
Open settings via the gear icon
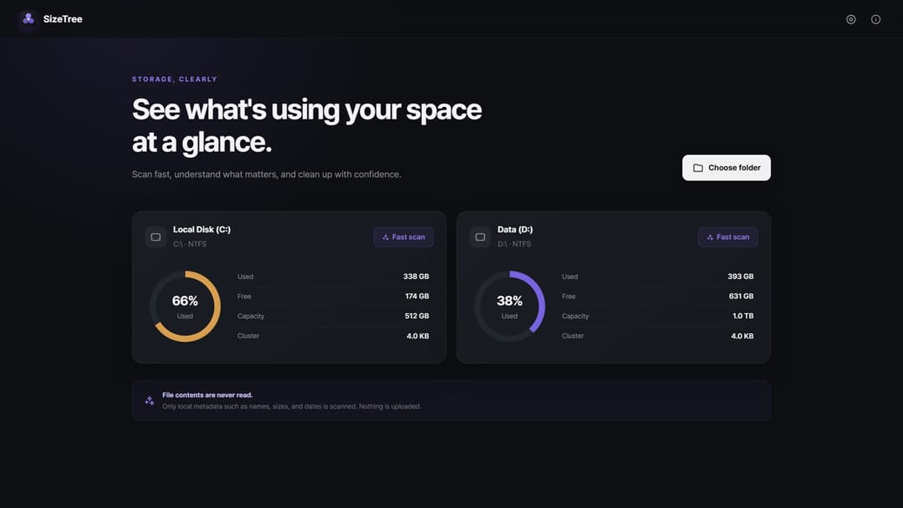pyautogui.click(x=850, y=19)
